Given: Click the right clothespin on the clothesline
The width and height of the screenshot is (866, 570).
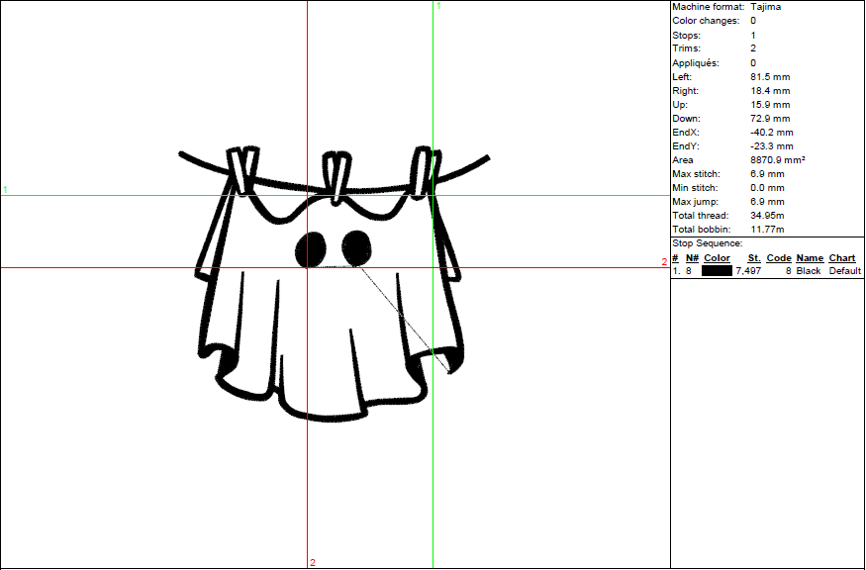Looking at the screenshot, I should pos(424,172).
